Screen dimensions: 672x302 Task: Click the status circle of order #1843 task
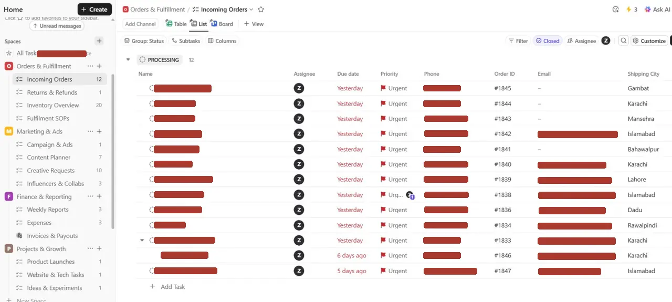[x=152, y=119]
